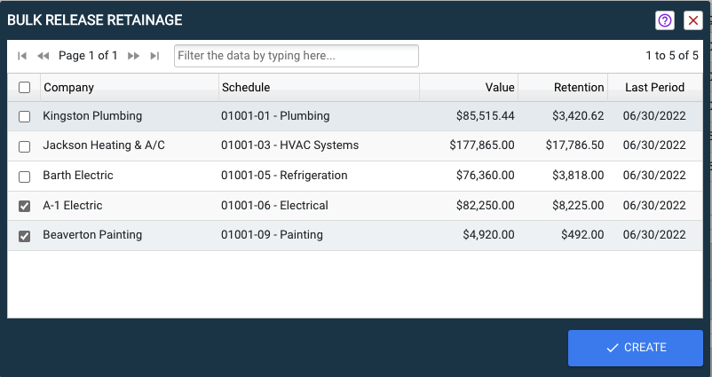712x377 pixels.
Task: Toggle the select-all header checkbox
Action: click(25, 88)
